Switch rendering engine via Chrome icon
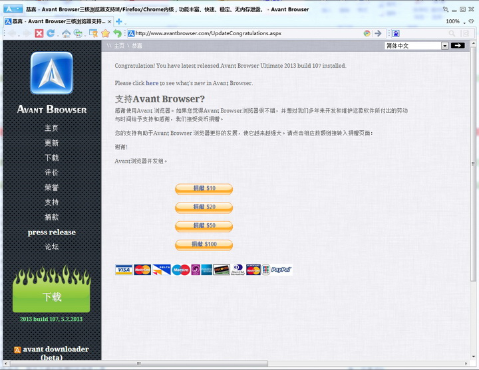This screenshot has height=370, width=479. tap(367, 33)
